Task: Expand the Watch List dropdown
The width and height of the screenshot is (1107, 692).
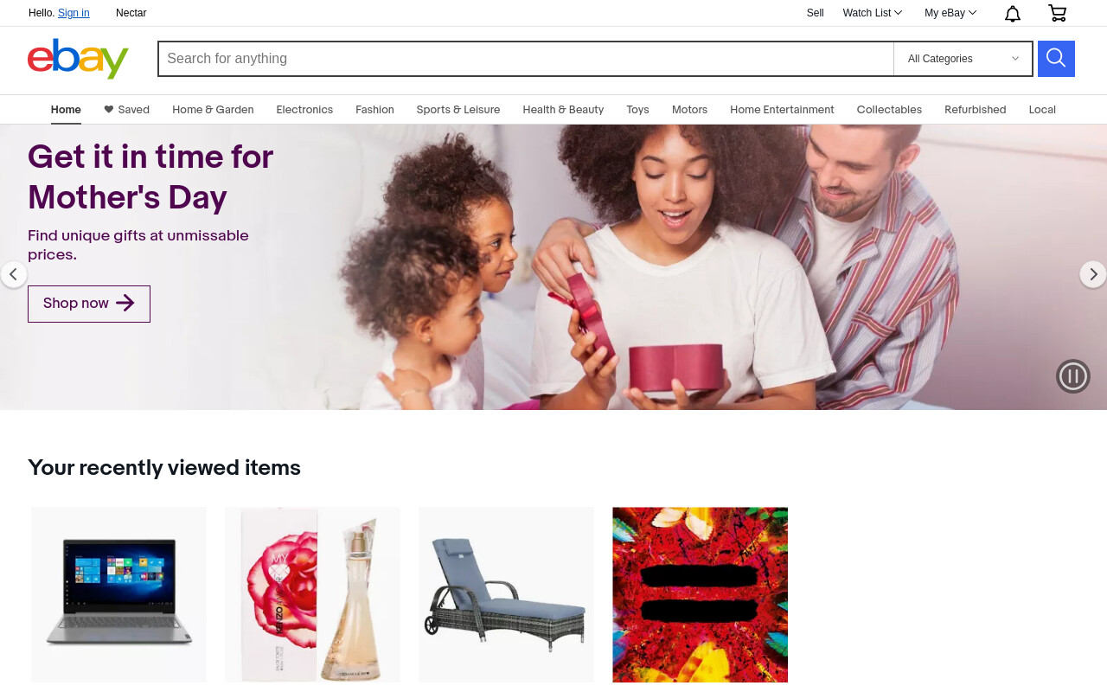Action: click(x=873, y=13)
